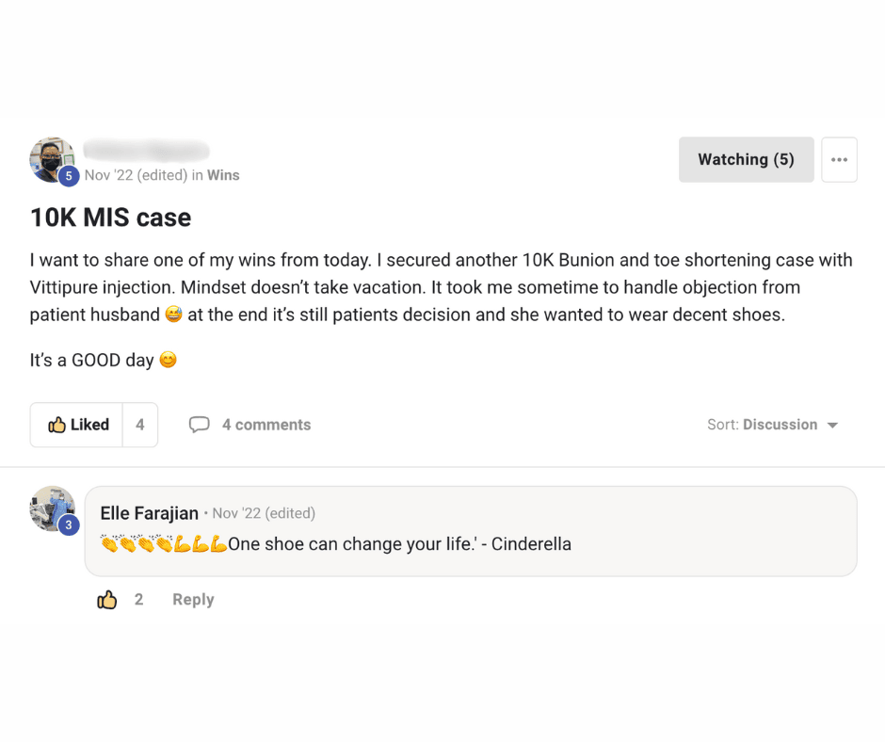Click the level 5 badge on the author avatar
This screenshot has height=742, width=885.
(68, 176)
